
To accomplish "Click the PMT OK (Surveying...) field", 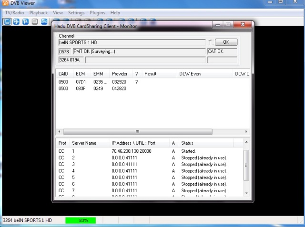I will (139, 51).
